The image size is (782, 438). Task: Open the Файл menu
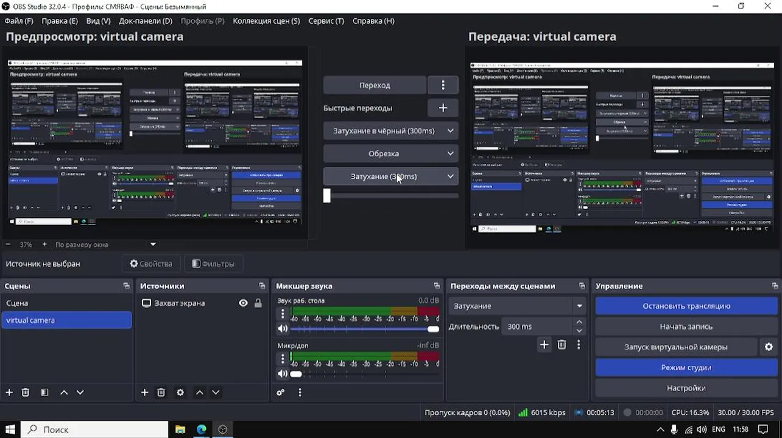[x=19, y=21]
